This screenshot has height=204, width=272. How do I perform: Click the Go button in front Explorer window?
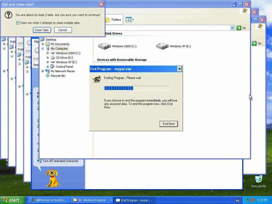pos(241,28)
